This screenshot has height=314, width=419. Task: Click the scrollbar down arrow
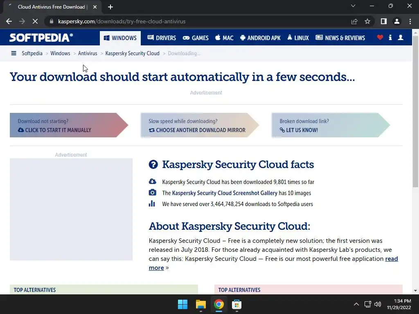415,291
